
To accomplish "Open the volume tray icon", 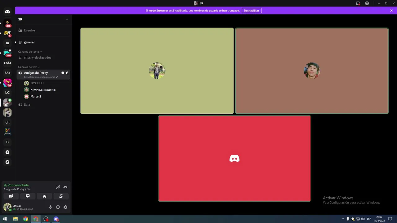I will [x=363, y=219].
